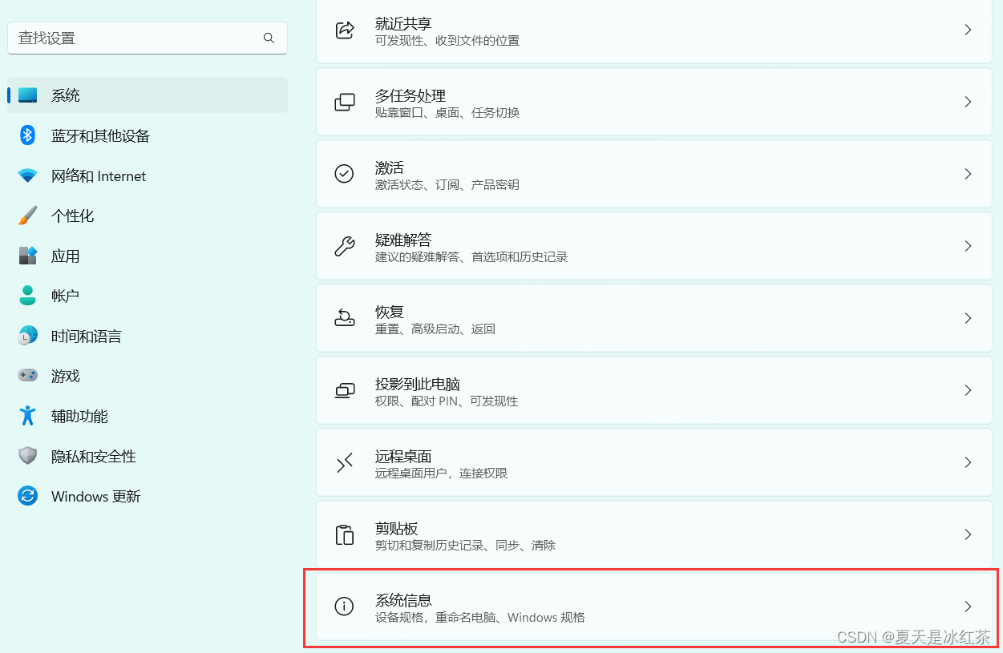Focus the 查找设置 search field
Screen dimensions: 1003x653
(148, 38)
